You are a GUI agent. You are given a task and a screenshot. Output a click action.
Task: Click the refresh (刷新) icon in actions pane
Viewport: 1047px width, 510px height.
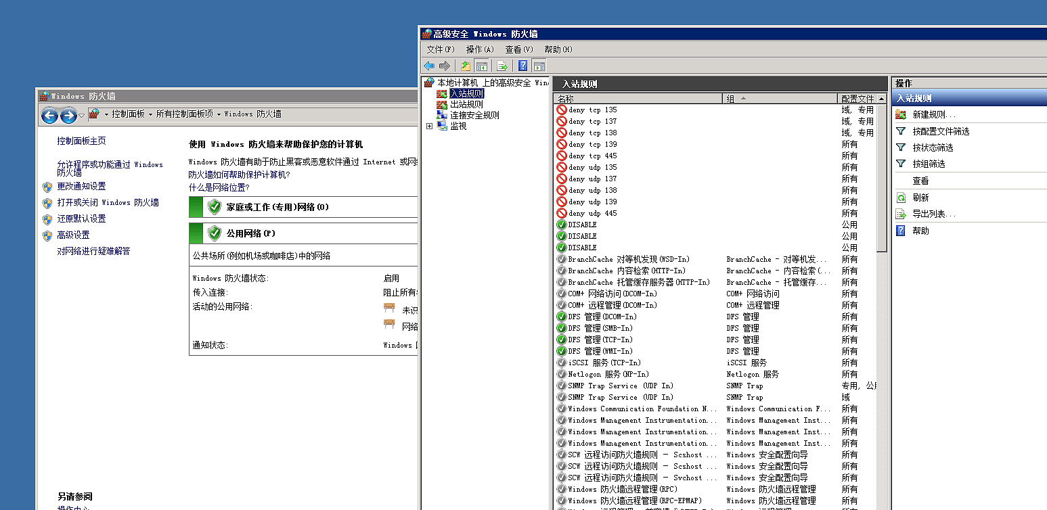[x=901, y=198]
